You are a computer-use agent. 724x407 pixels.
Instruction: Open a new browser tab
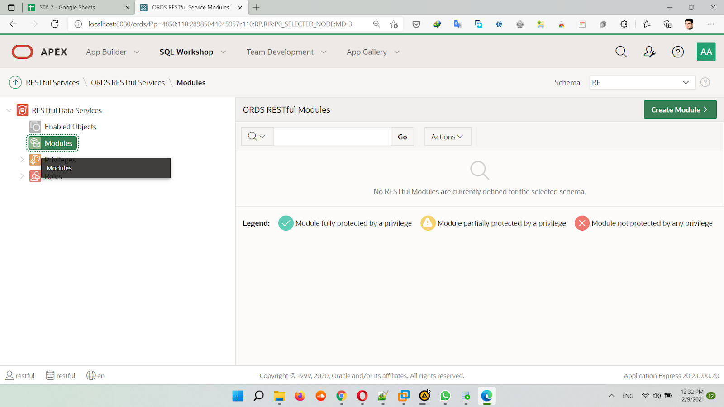coord(256,7)
